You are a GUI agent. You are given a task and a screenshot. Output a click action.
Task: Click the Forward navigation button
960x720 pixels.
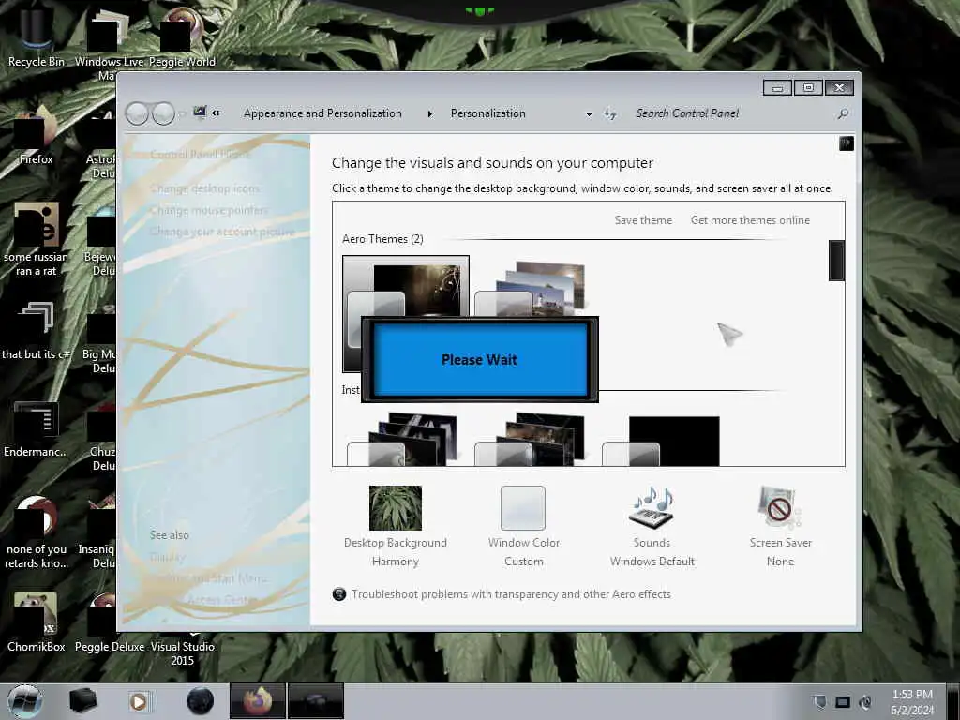(x=163, y=113)
